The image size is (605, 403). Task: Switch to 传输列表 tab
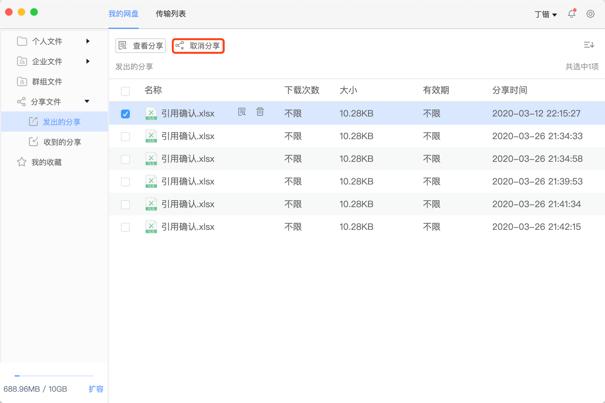pyautogui.click(x=171, y=14)
